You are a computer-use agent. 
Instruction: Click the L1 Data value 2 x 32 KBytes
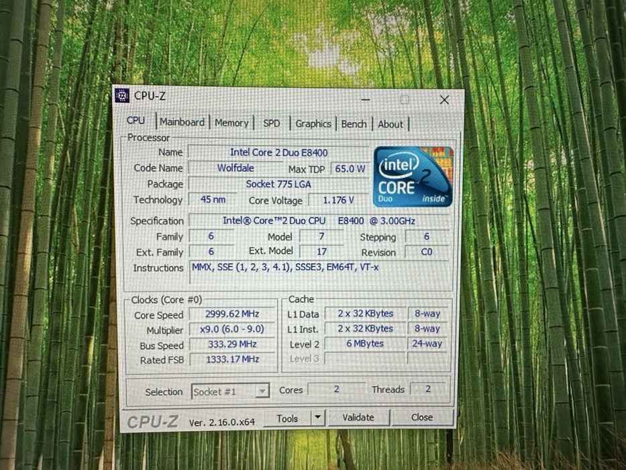click(365, 314)
